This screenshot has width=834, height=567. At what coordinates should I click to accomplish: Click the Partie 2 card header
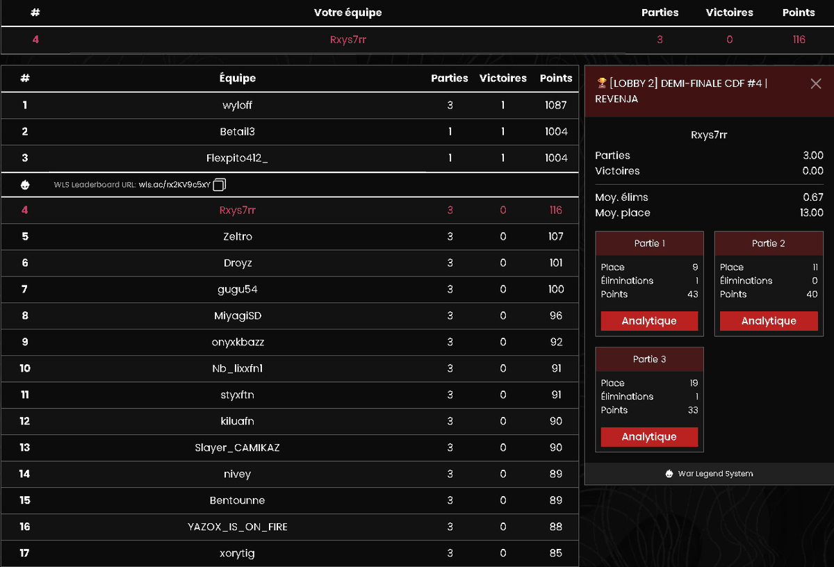coord(769,244)
